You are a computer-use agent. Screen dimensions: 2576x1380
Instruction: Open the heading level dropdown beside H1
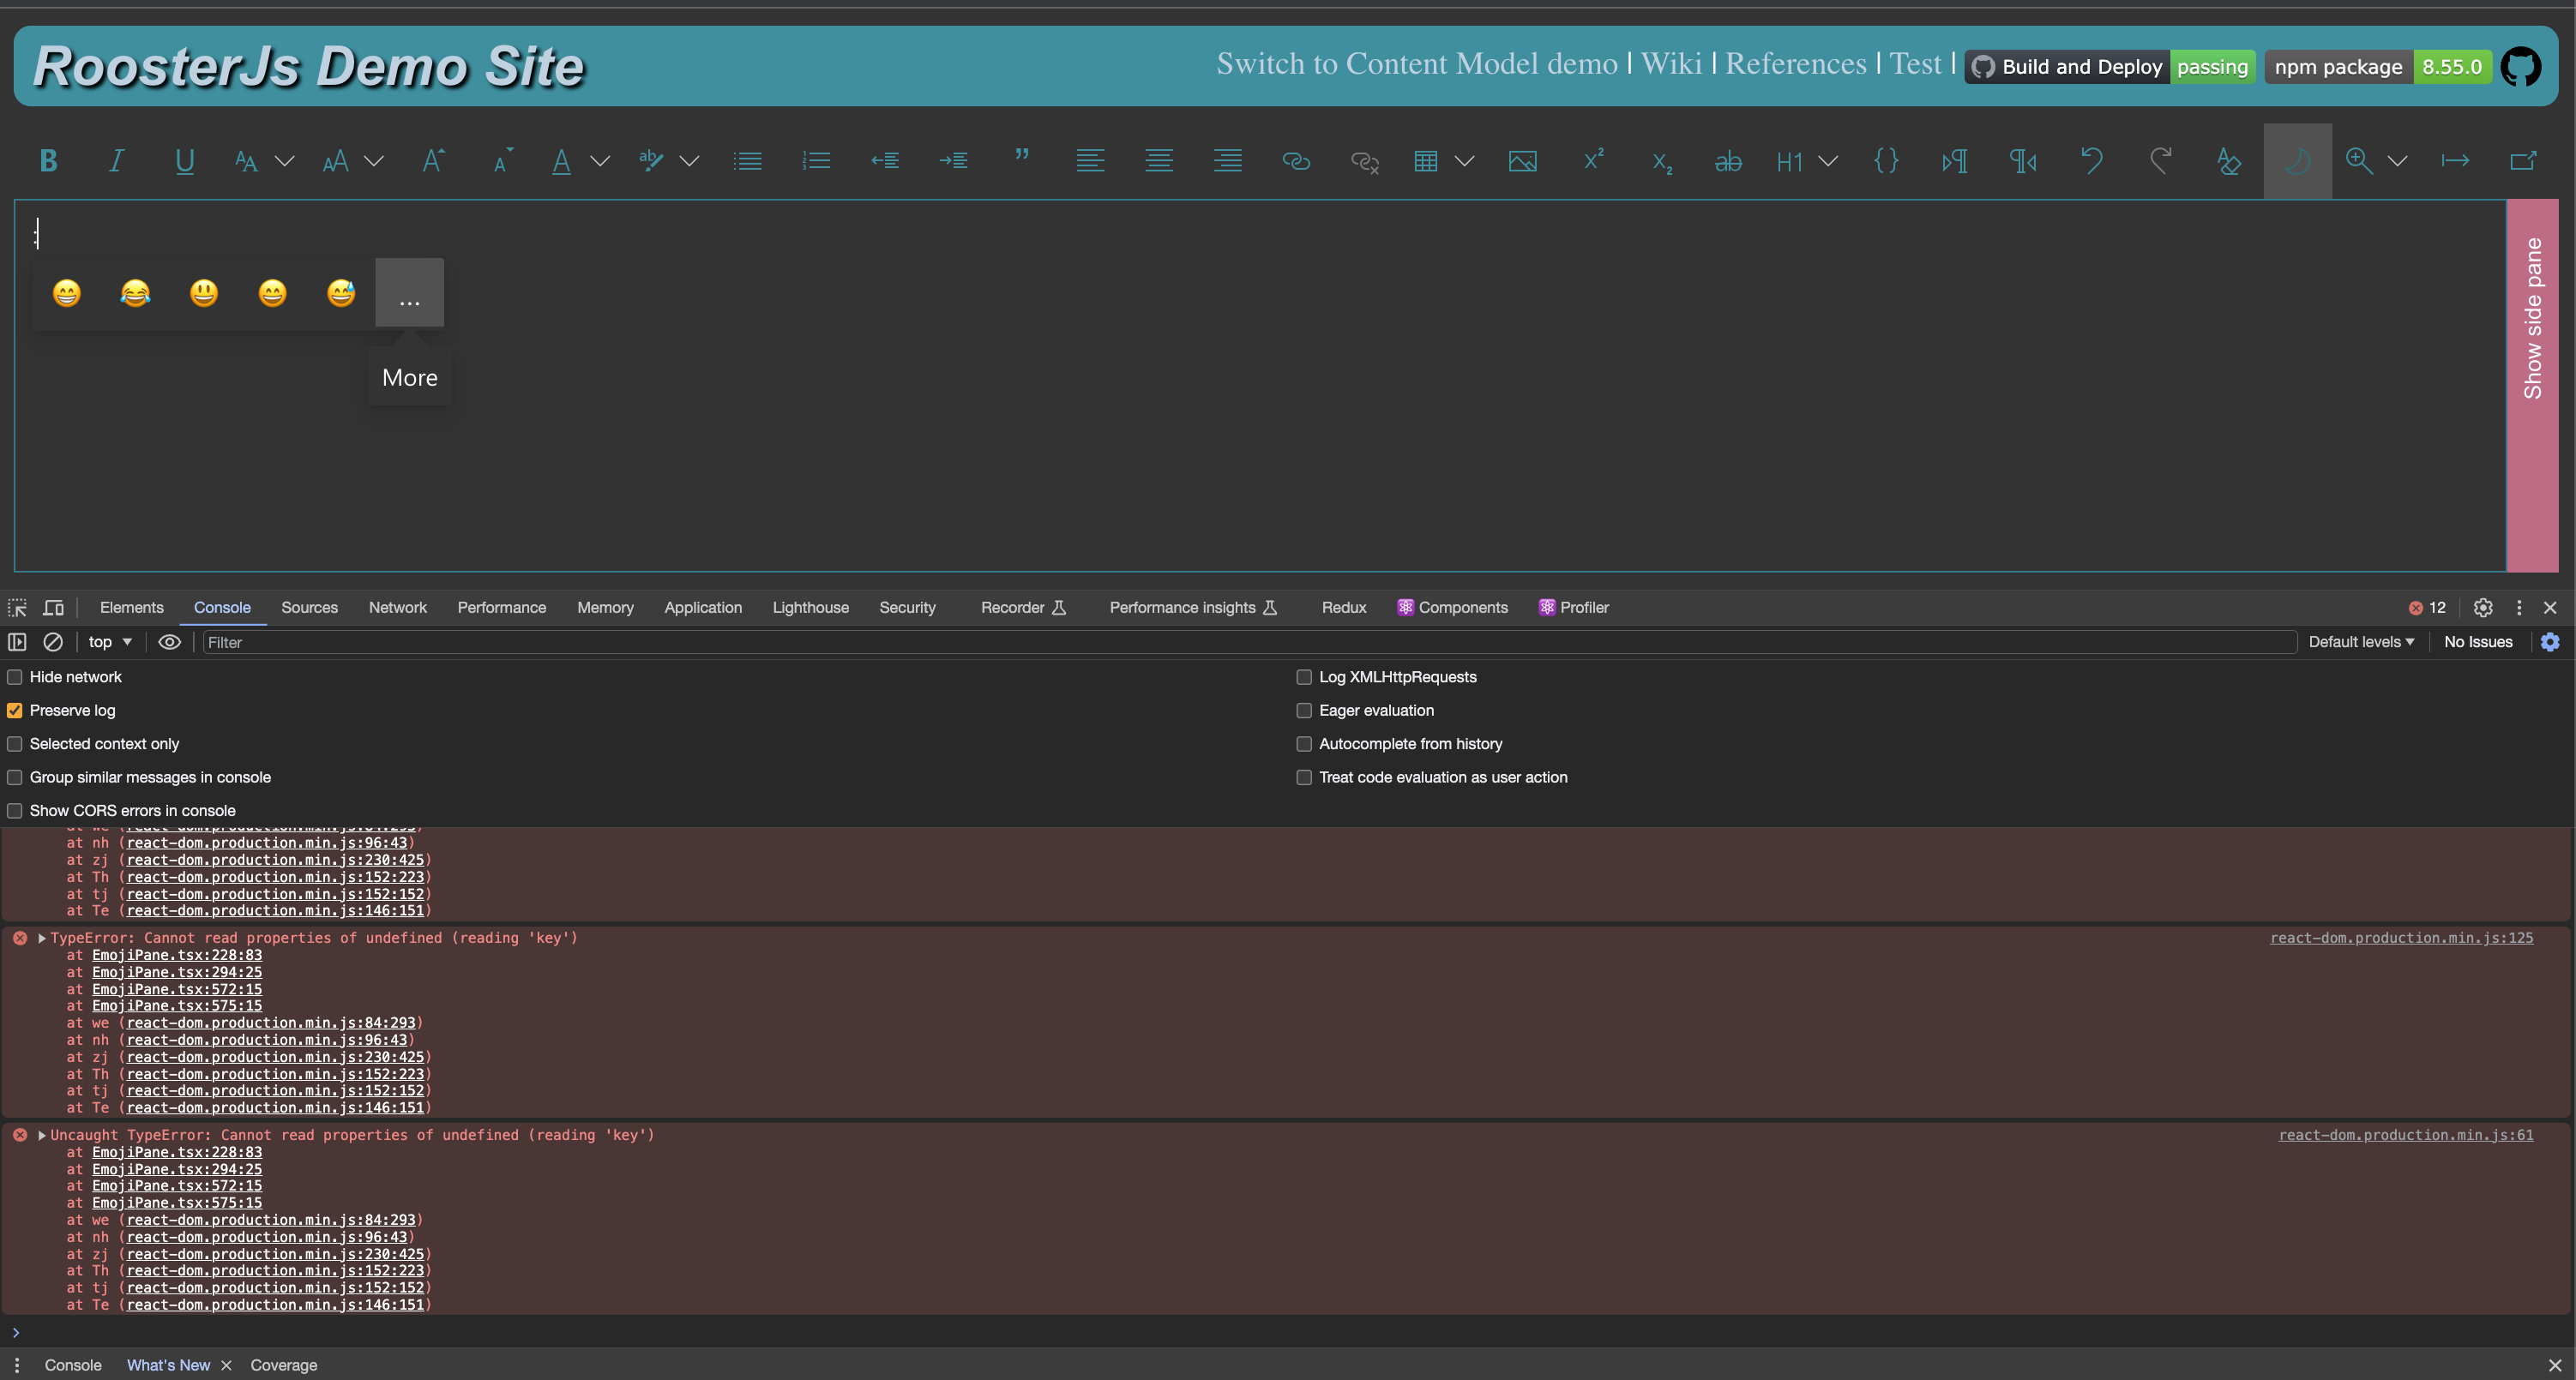[x=1829, y=161]
